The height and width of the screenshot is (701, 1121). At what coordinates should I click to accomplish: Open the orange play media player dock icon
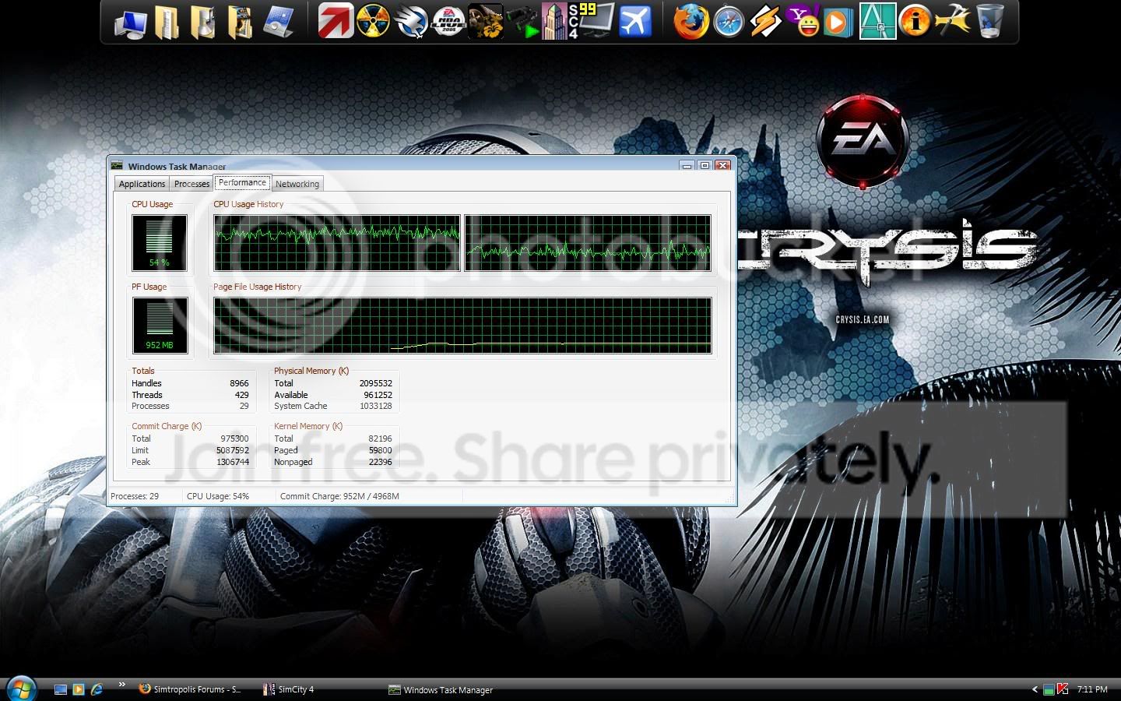[838, 21]
